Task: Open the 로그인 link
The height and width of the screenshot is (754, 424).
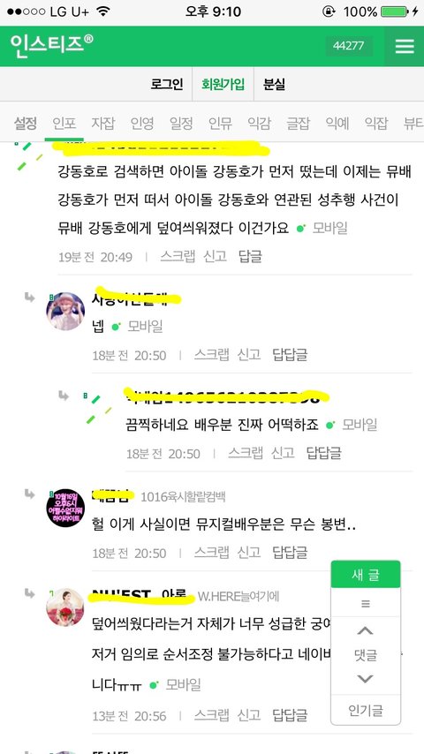Action: (167, 84)
